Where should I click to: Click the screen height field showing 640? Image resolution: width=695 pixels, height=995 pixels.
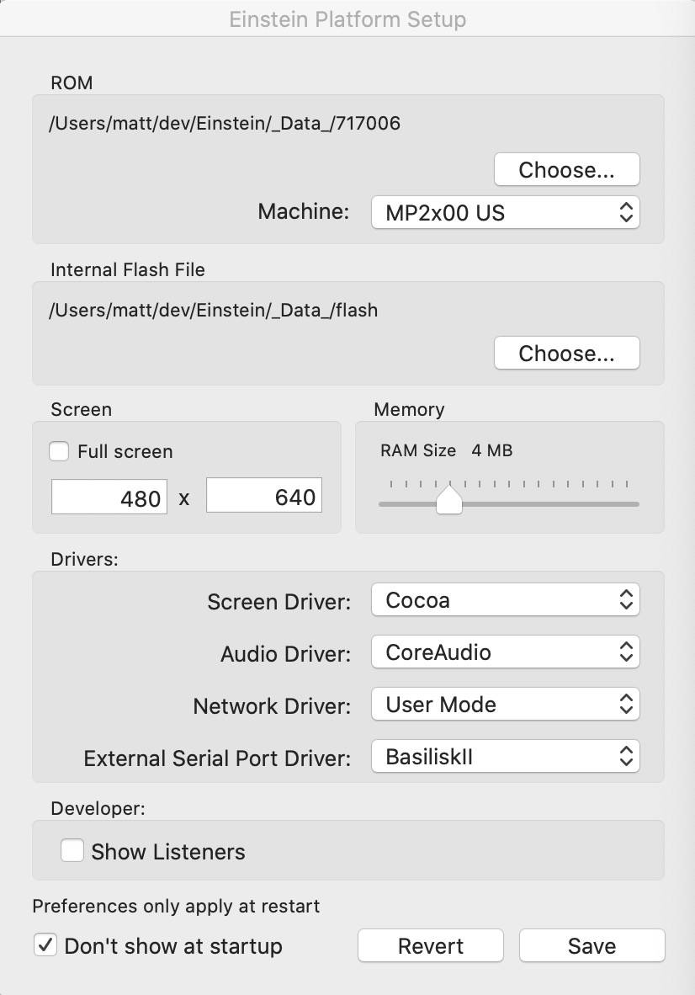tap(263, 497)
